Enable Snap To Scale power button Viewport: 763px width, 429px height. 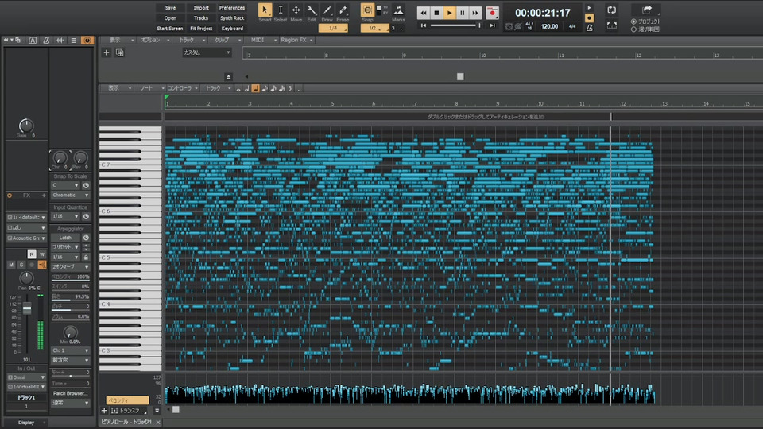tap(86, 185)
